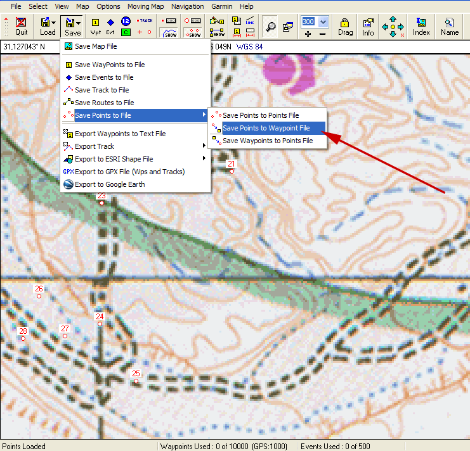
Task: Open the Load dropdown arrow
Action: click(x=54, y=22)
